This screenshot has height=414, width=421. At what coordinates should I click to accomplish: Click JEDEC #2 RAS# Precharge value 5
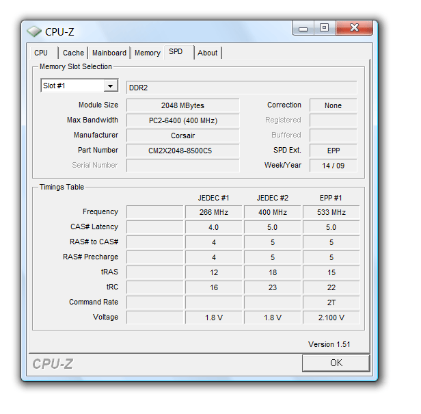coord(273,257)
